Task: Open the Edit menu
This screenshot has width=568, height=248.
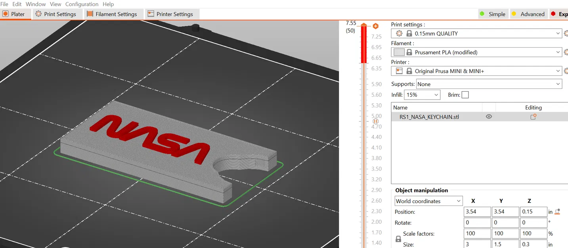Action: [x=17, y=4]
